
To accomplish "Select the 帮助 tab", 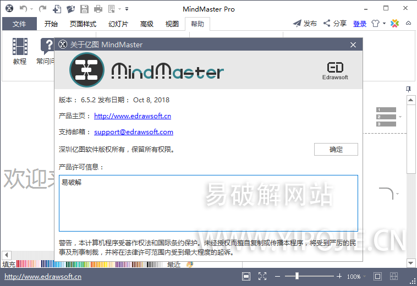I will [x=197, y=24].
